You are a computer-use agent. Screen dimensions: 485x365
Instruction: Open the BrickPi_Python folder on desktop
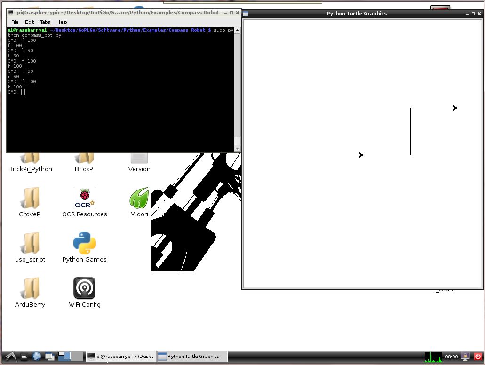30,162
